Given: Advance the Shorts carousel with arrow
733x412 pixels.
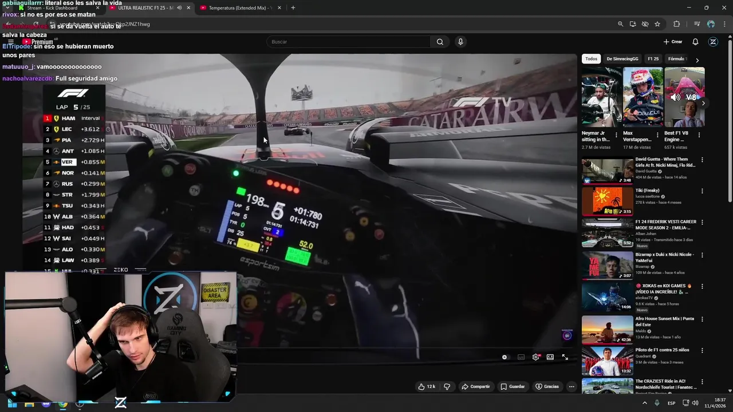Looking at the screenshot, I should [703, 103].
